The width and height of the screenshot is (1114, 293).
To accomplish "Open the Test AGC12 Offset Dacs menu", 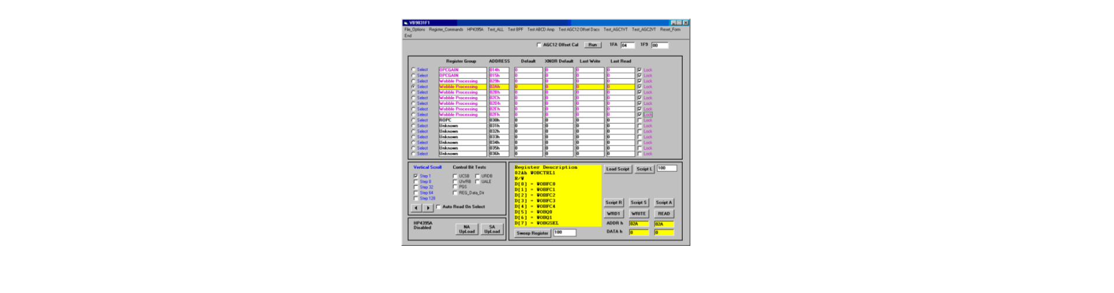I will coord(579,29).
